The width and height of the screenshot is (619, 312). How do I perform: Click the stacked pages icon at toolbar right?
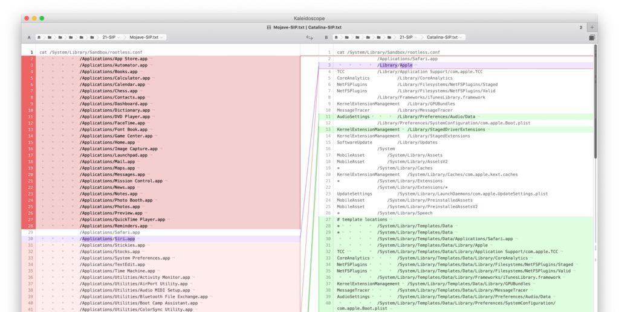tap(592, 37)
